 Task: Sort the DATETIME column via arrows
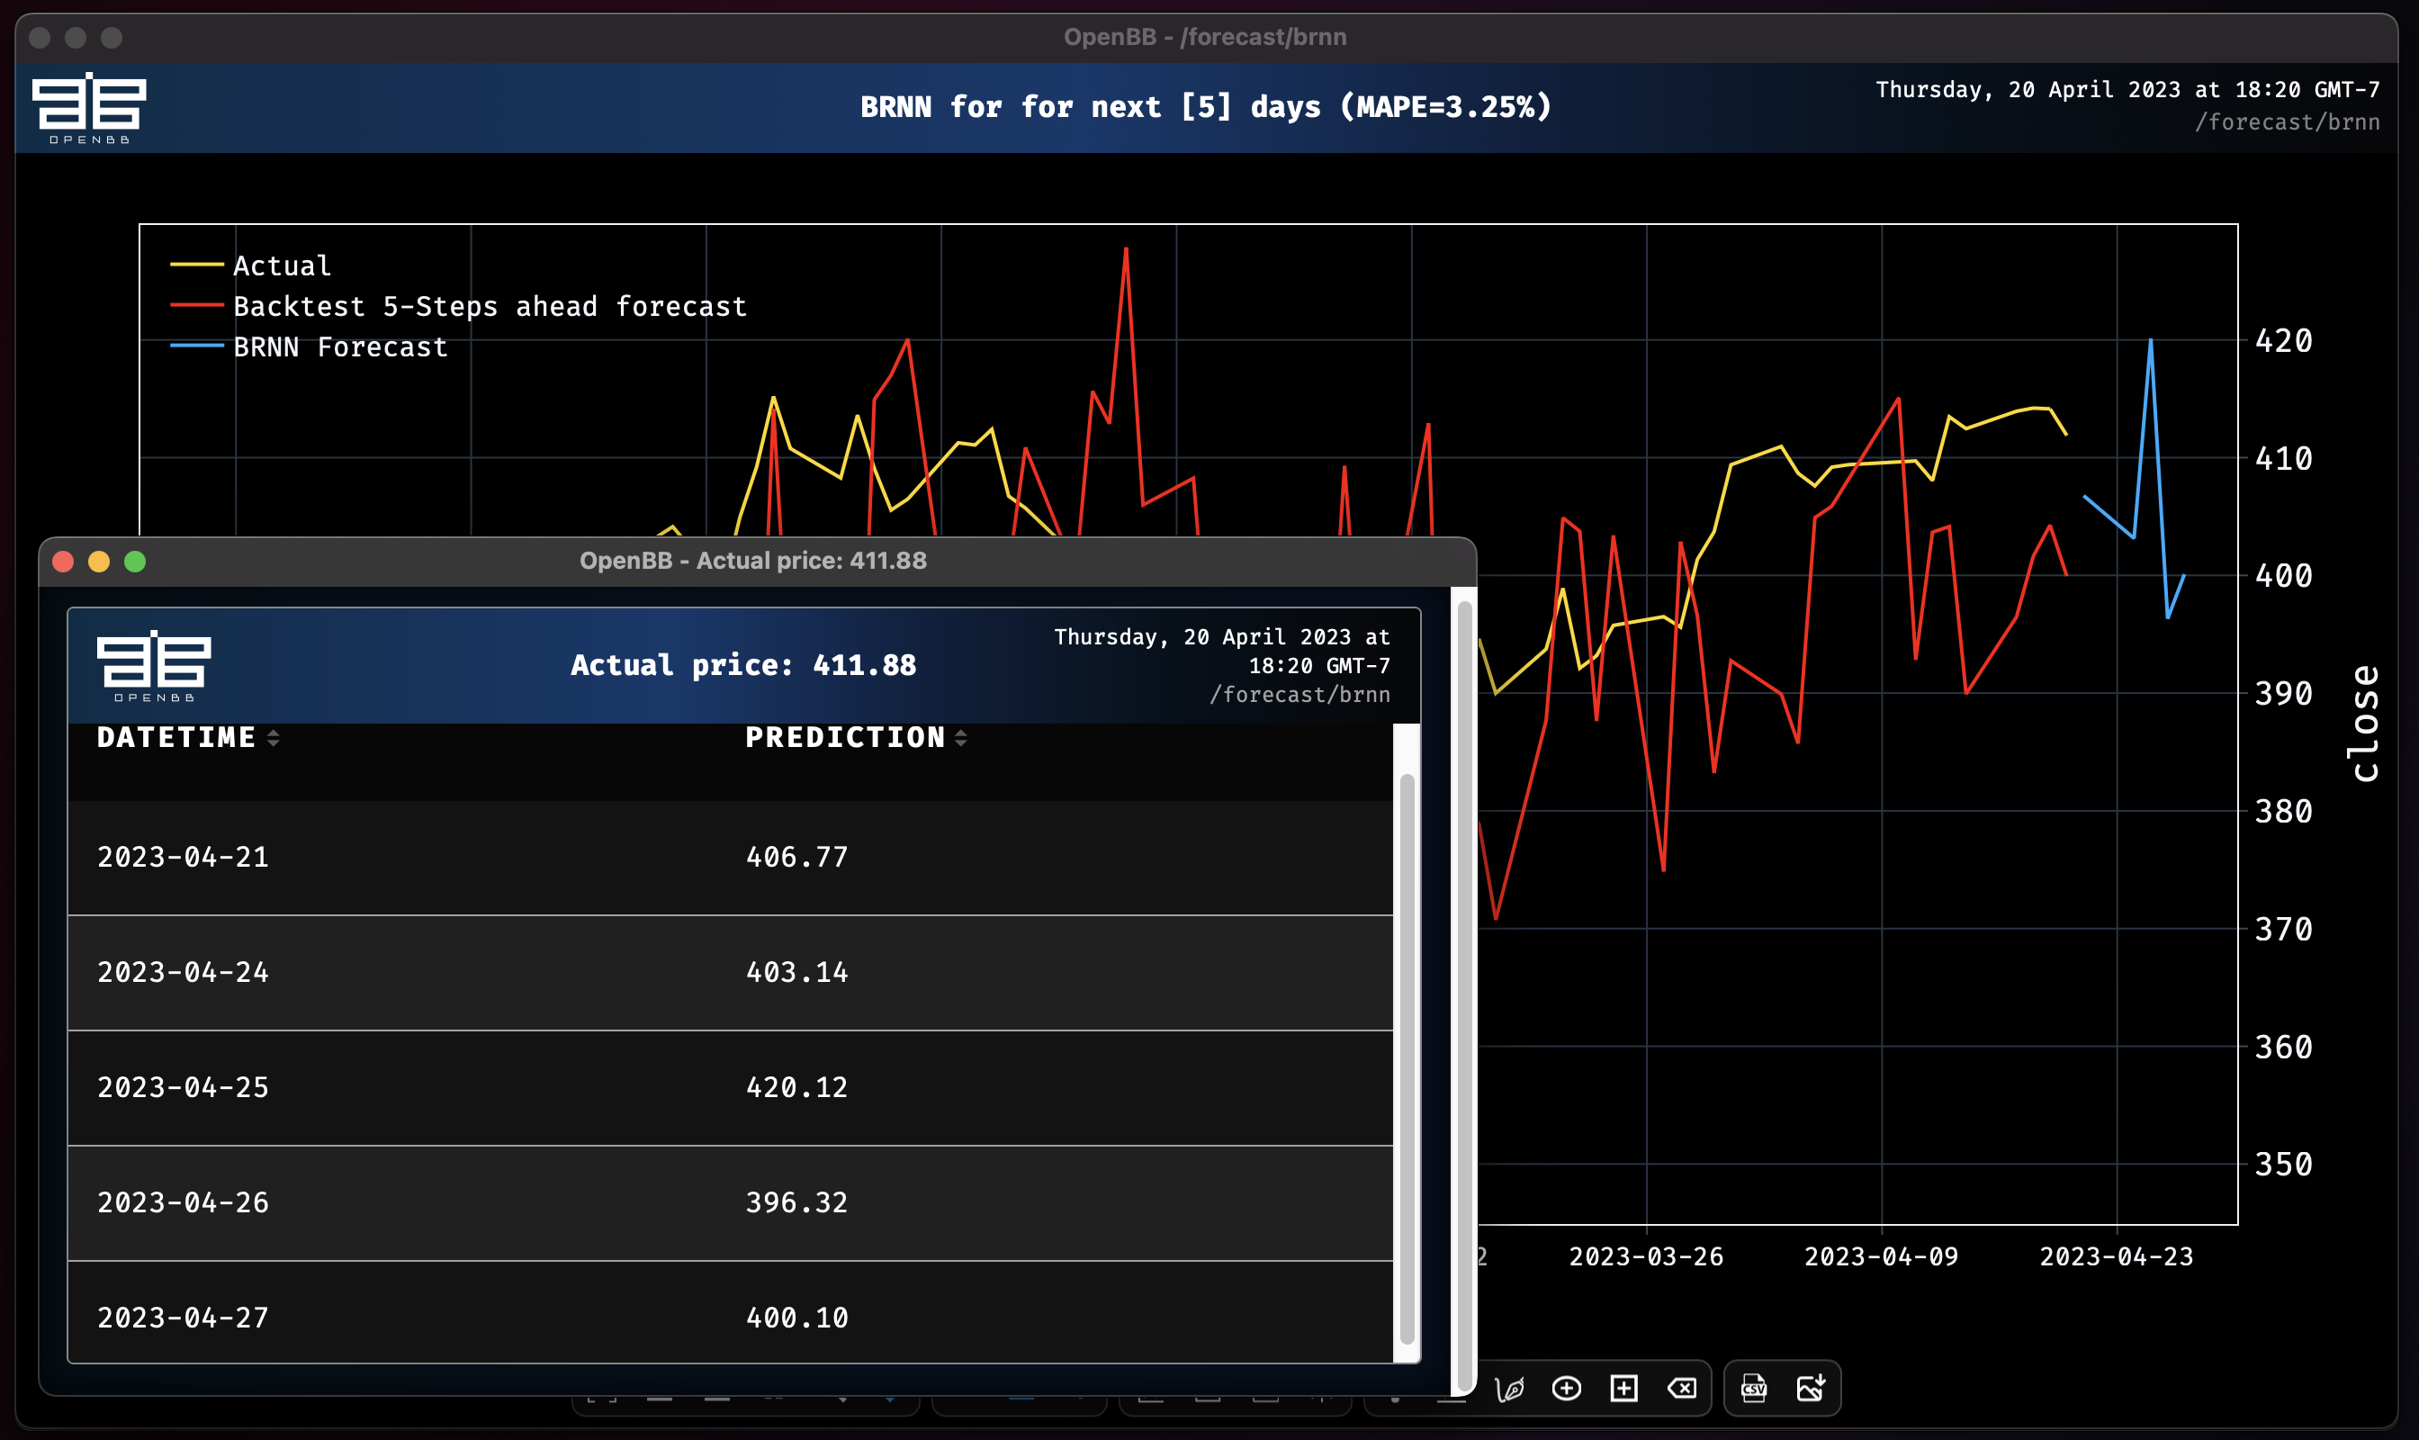tap(273, 737)
